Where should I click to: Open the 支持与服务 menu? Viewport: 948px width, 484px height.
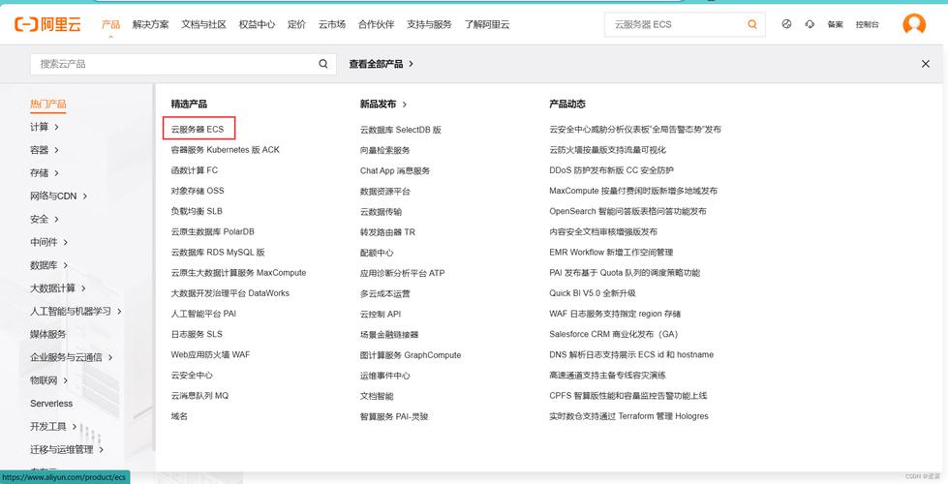pos(429,24)
